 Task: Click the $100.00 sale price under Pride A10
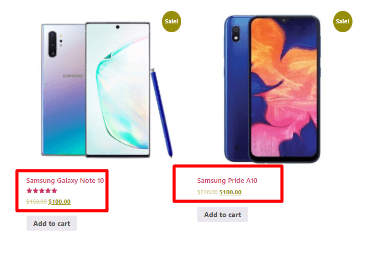(x=231, y=192)
